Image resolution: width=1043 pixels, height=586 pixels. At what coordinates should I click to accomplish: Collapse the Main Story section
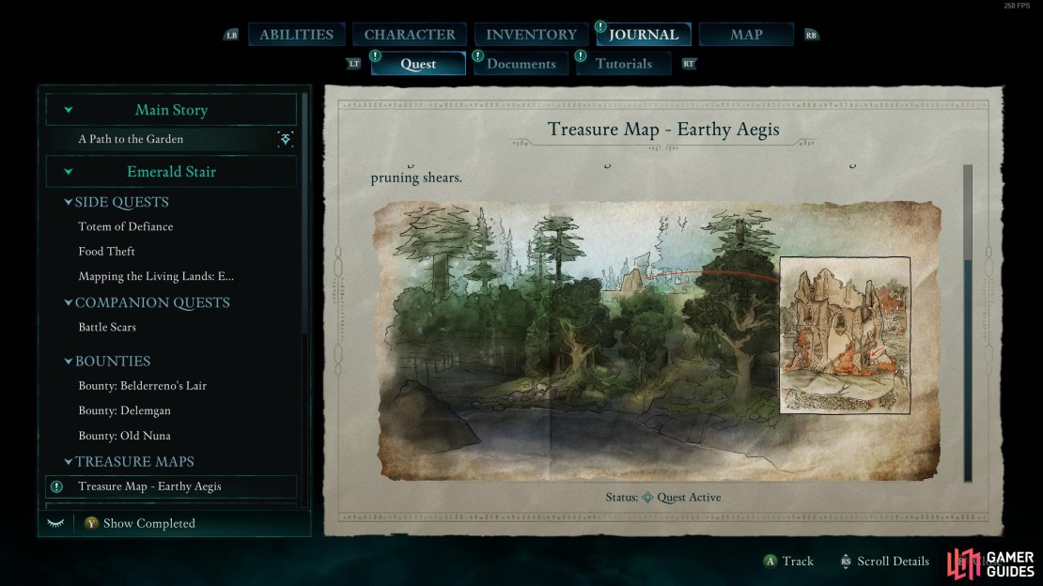(68, 110)
